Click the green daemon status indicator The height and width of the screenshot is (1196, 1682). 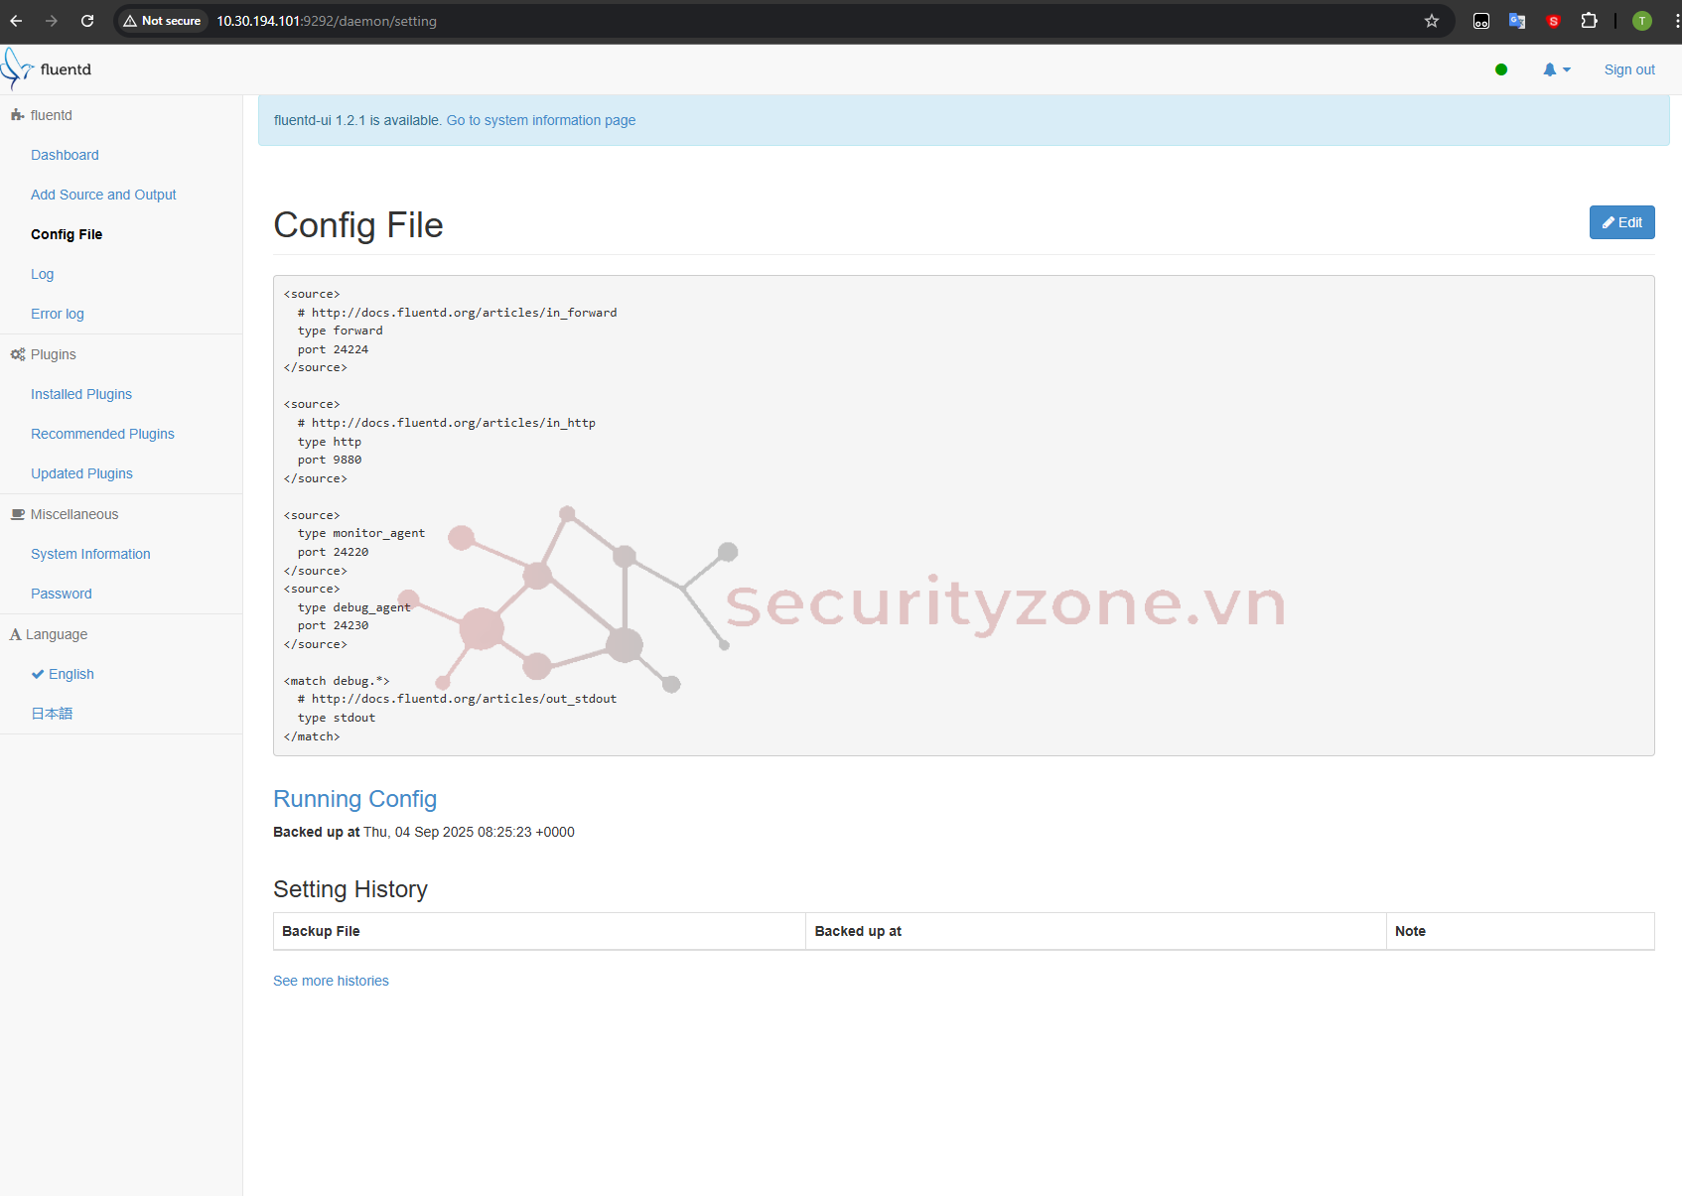[1501, 69]
